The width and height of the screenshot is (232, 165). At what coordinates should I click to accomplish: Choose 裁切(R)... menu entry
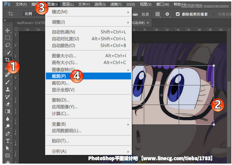[88, 83]
